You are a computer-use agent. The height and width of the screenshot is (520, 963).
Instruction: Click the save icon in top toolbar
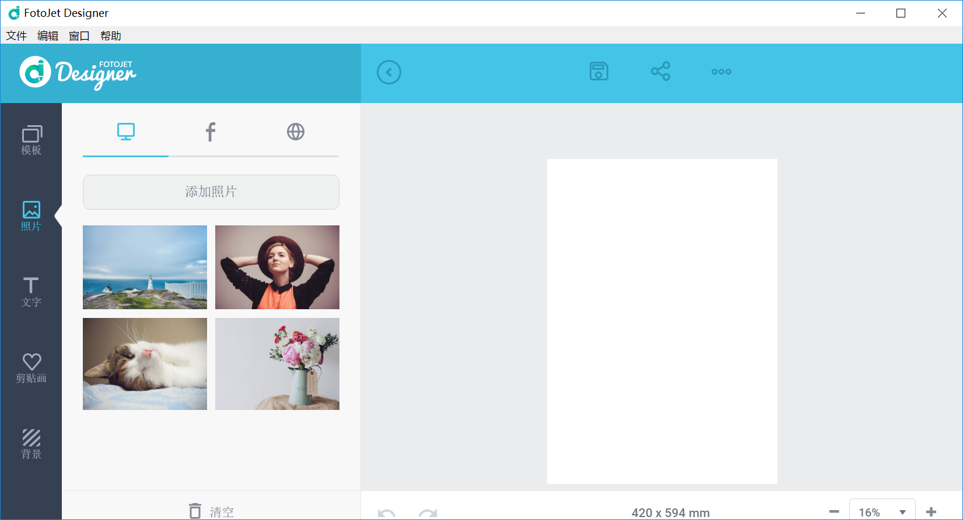tap(599, 72)
